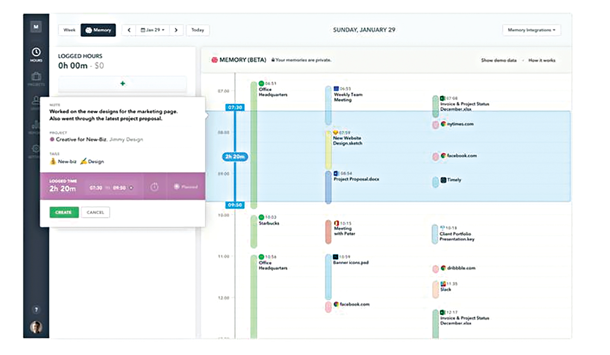Click the green plus to add hours
Viewport: 610px width, 355px height.
[123, 84]
